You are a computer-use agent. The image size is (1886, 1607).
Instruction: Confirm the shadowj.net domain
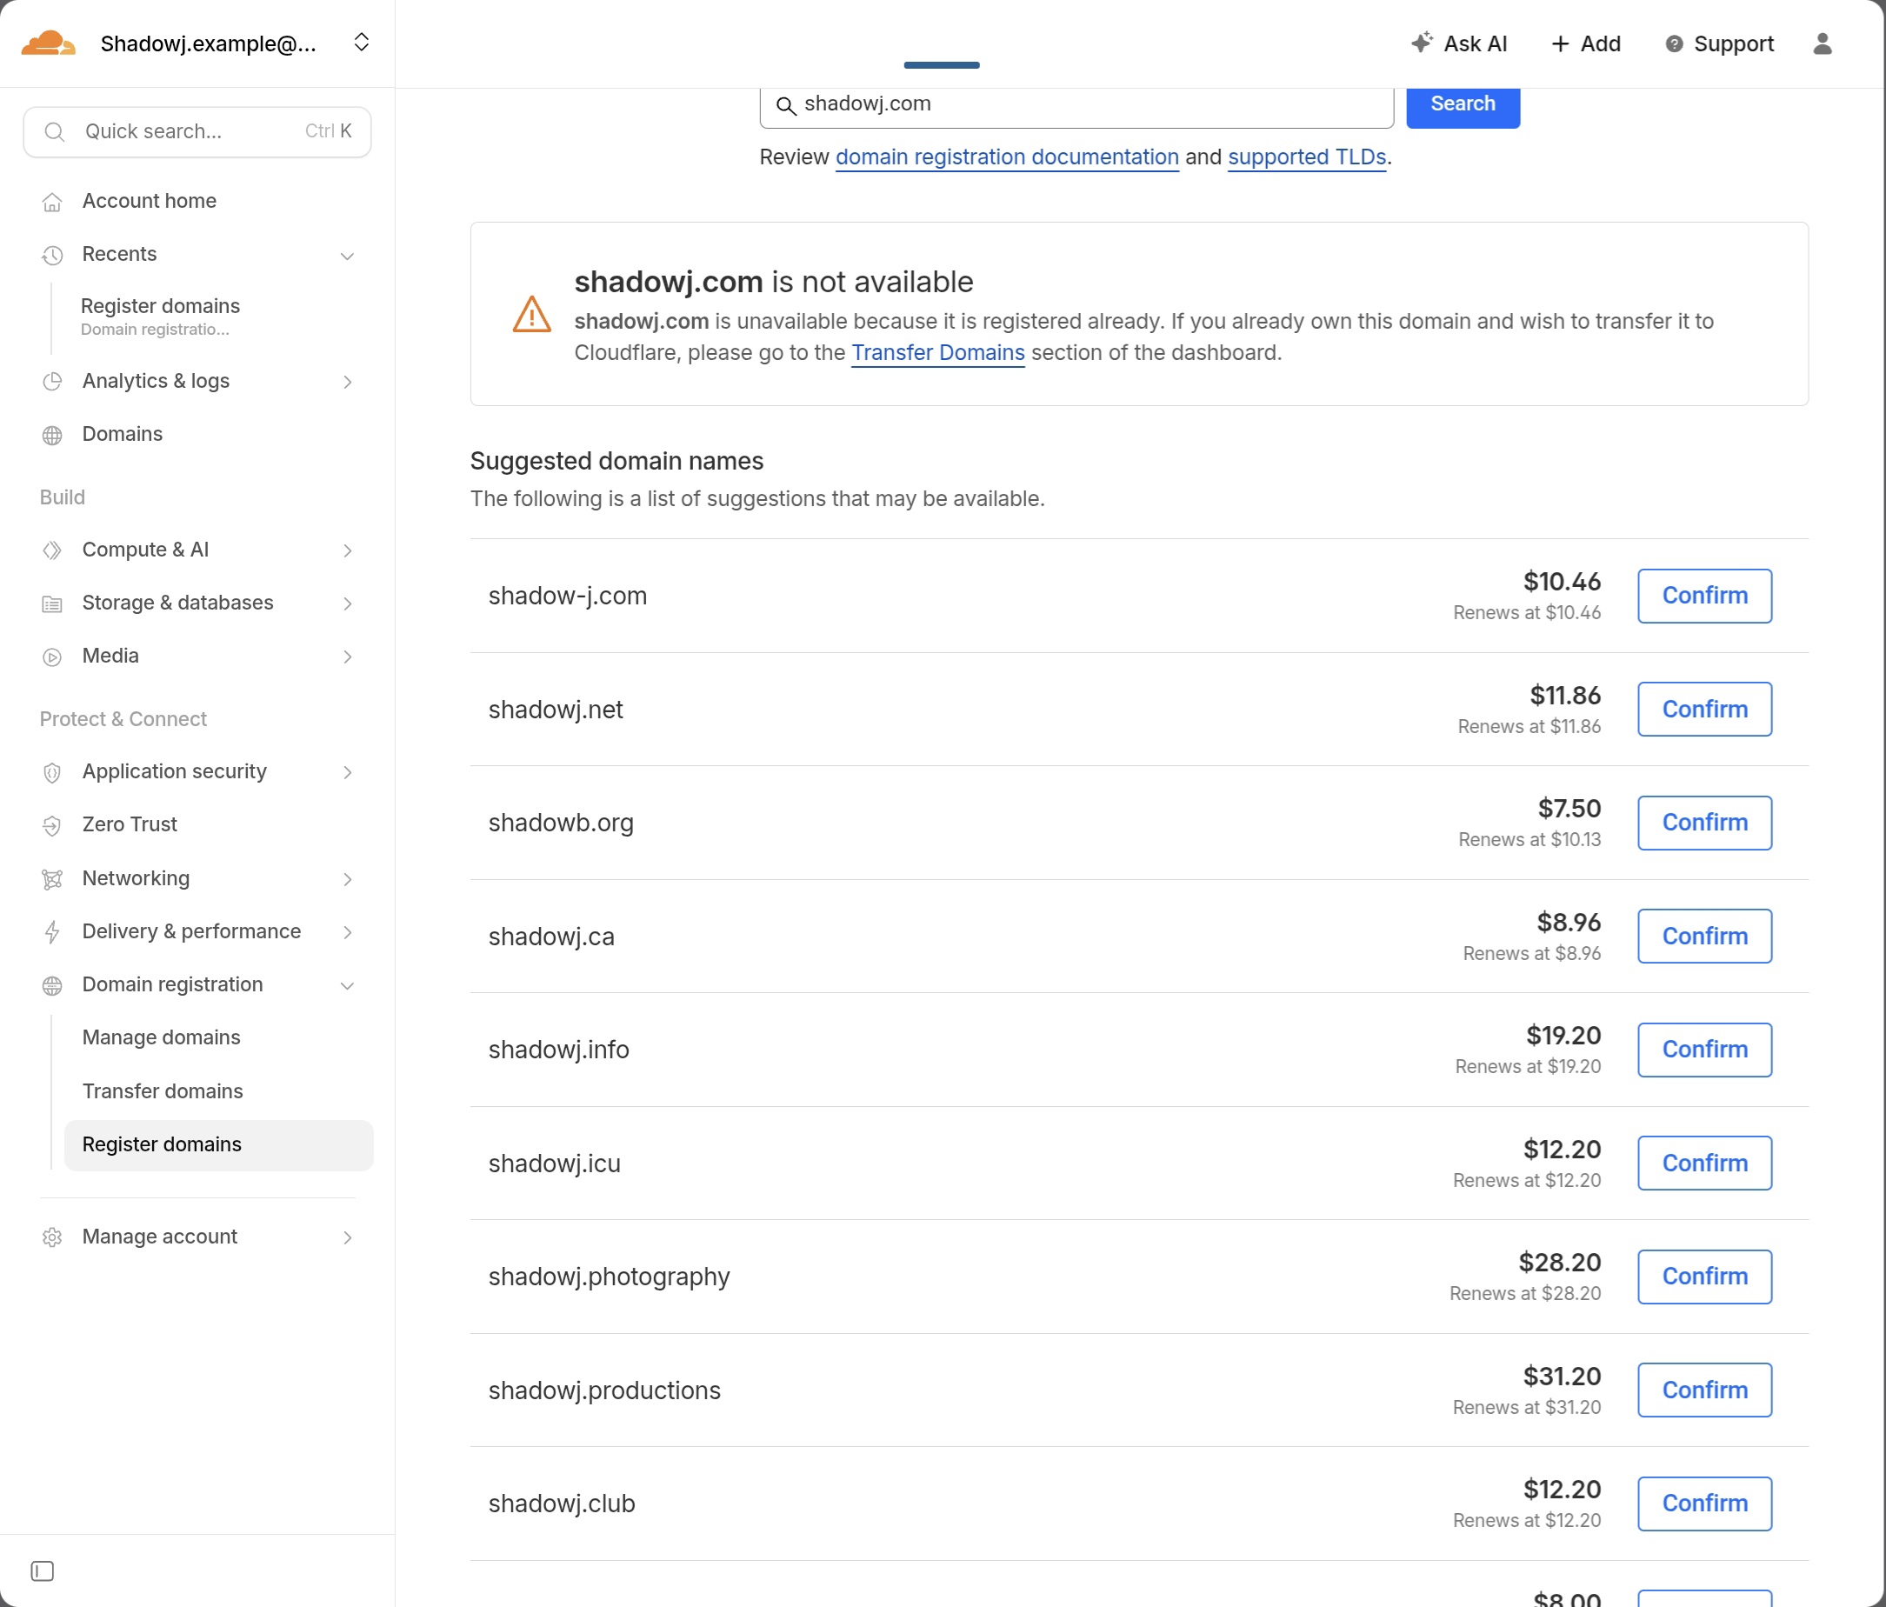[x=1704, y=709]
